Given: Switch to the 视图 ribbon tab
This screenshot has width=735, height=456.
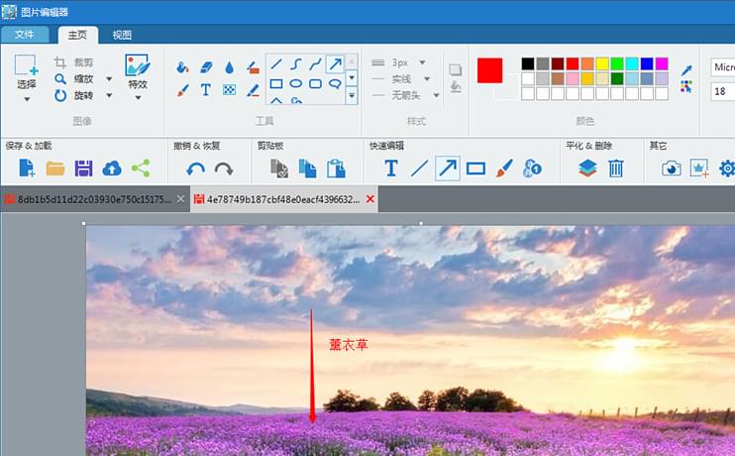Looking at the screenshot, I should [x=122, y=35].
